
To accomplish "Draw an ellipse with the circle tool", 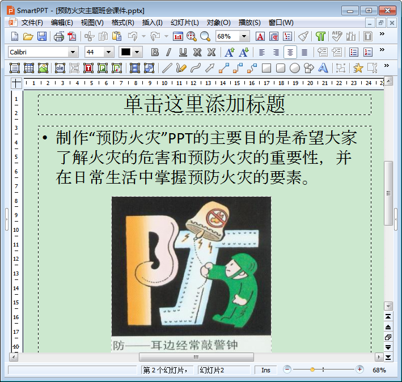I will [295, 68].
